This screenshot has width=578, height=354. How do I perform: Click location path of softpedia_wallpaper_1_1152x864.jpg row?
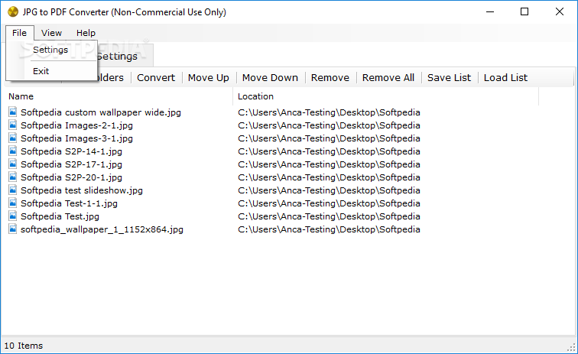click(329, 229)
